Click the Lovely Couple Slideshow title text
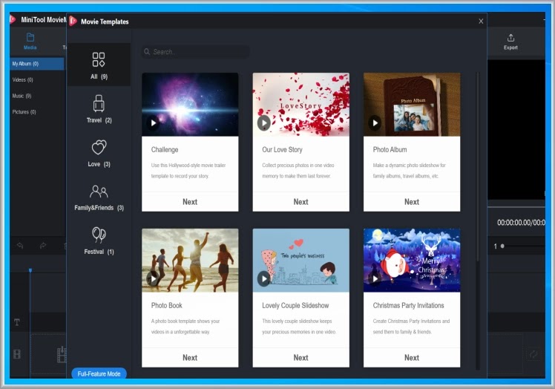Screen dimensions: 555x389 295,305
